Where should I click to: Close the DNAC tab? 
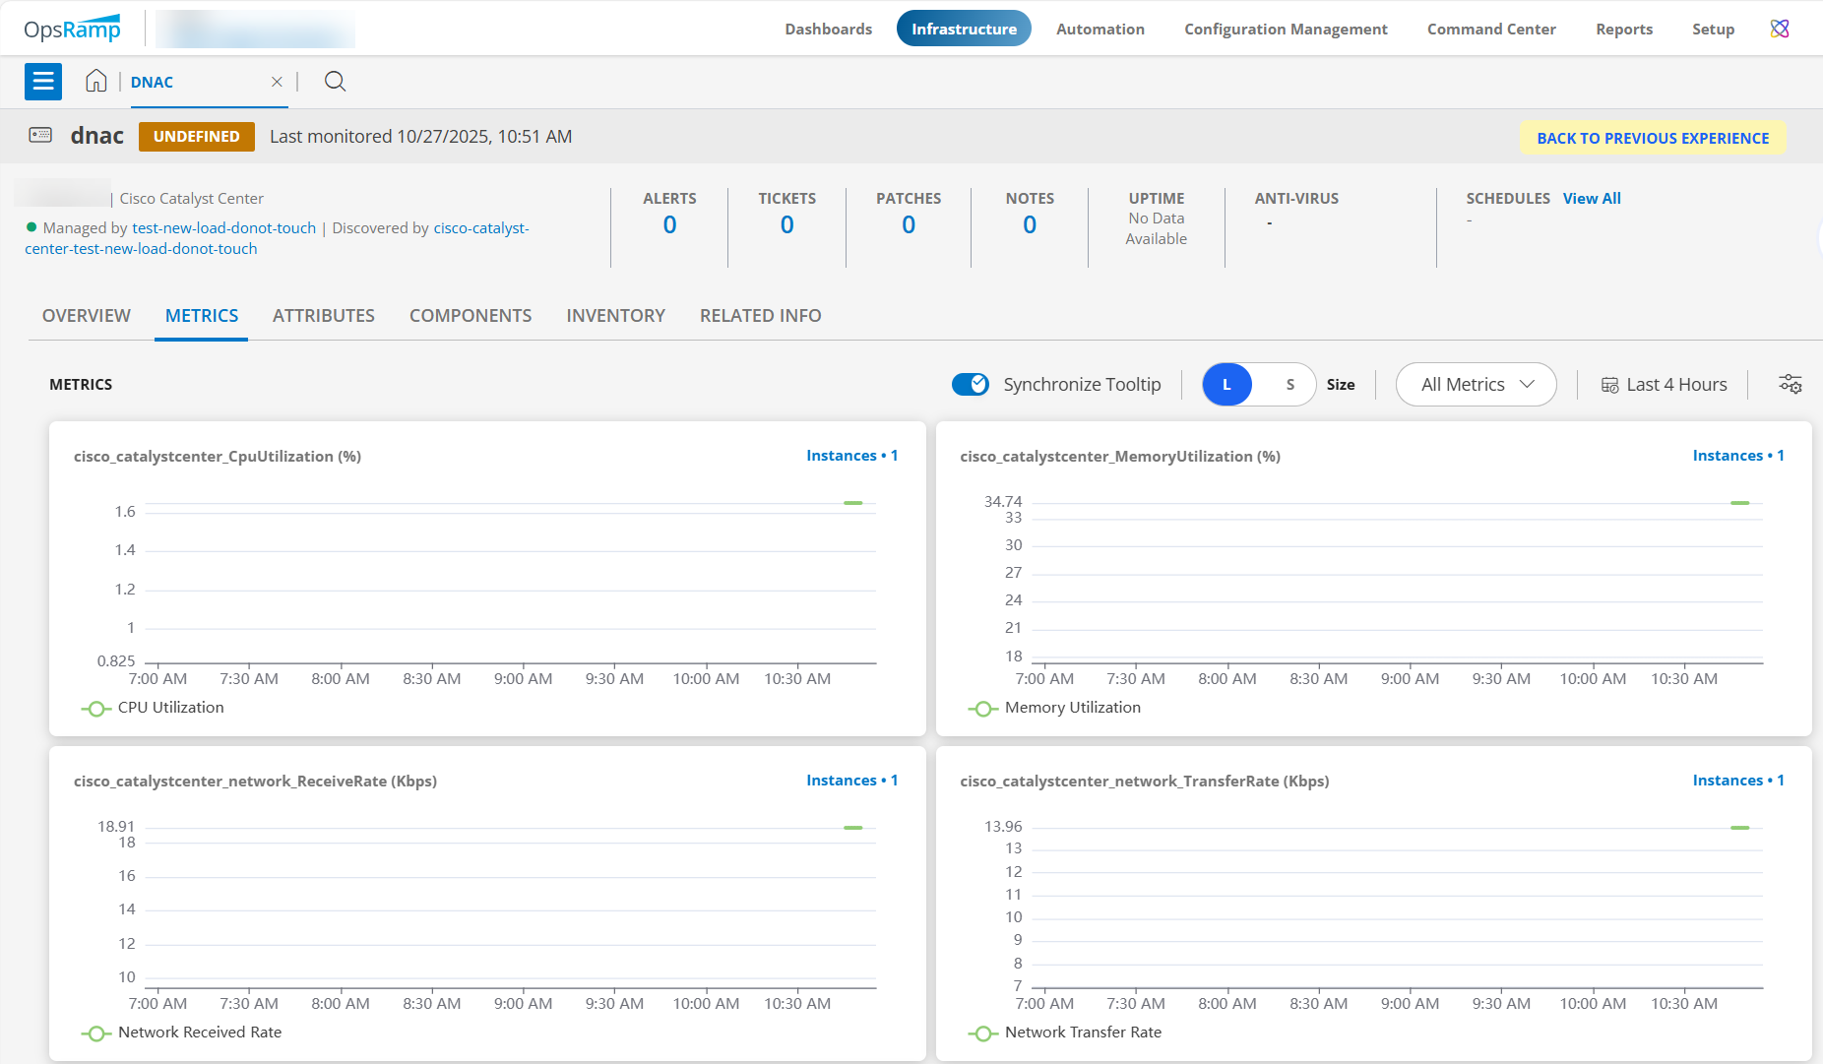coord(277,82)
